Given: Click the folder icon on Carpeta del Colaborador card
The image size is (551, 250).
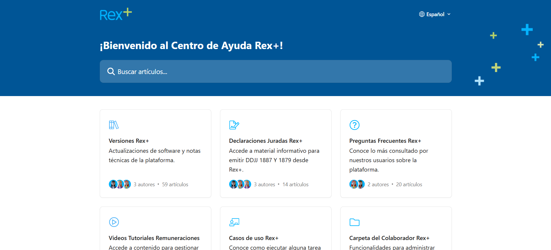Looking at the screenshot, I should (x=354, y=222).
